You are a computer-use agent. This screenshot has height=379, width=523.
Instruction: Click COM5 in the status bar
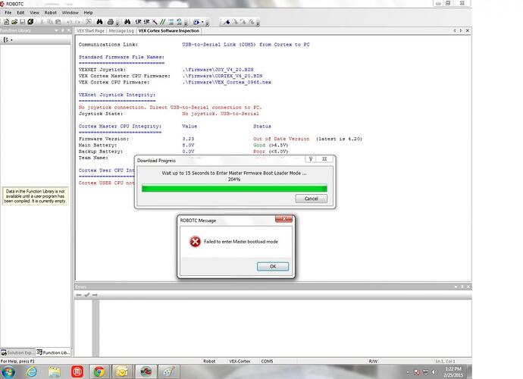coord(267,362)
